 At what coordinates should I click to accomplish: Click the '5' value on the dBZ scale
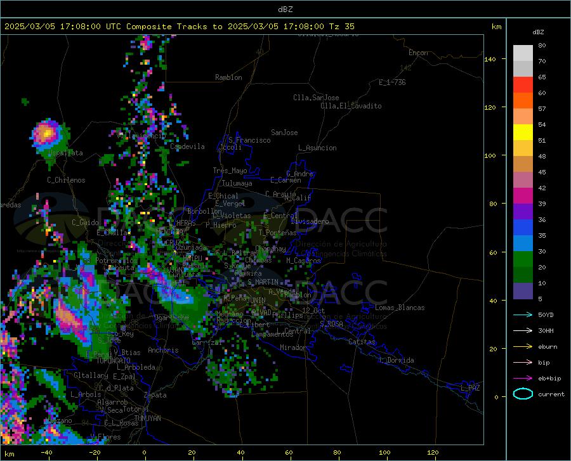540,299
